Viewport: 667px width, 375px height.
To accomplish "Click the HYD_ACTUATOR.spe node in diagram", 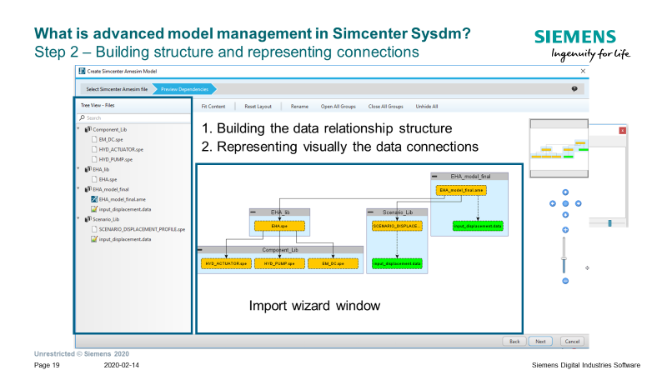I will click(x=226, y=263).
